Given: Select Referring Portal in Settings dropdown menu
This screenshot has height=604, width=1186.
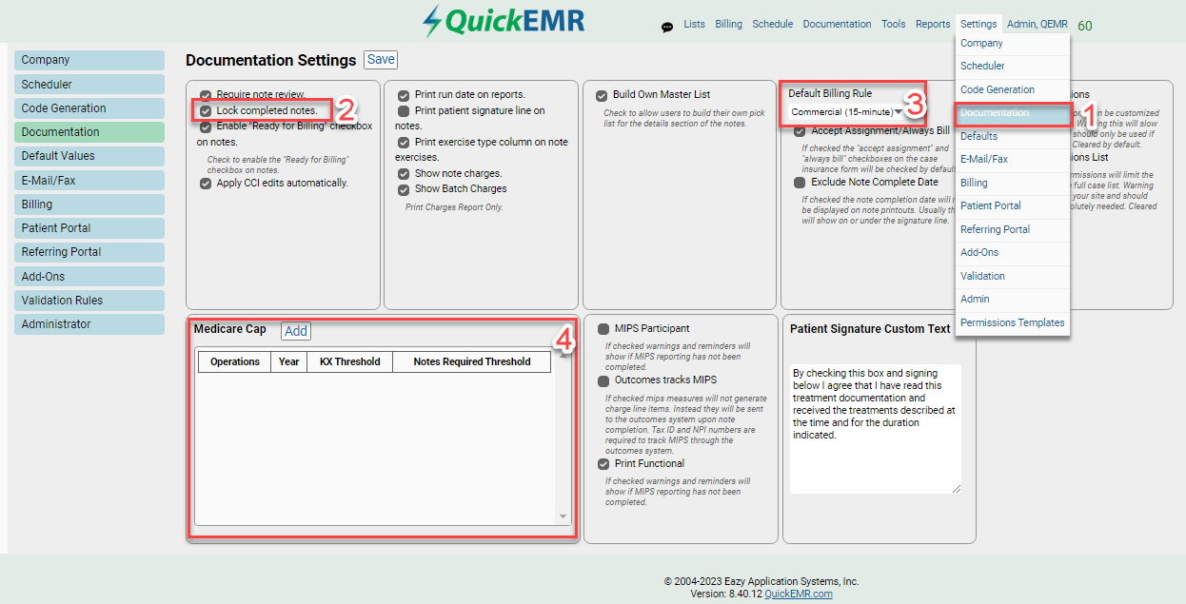Looking at the screenshot, I should [x=1013, y=229].
